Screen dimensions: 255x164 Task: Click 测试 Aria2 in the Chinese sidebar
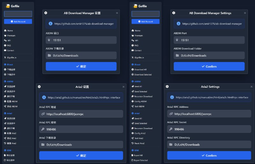10,138
